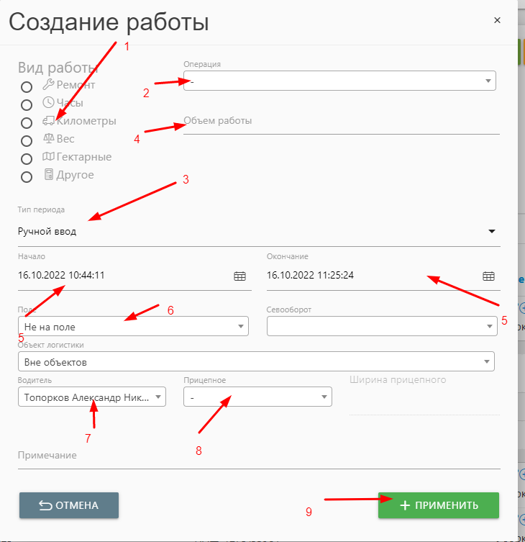The image size is (525, 542).
Task: Open the calendar picker for Окончание
Action: [x=488, y=276]
